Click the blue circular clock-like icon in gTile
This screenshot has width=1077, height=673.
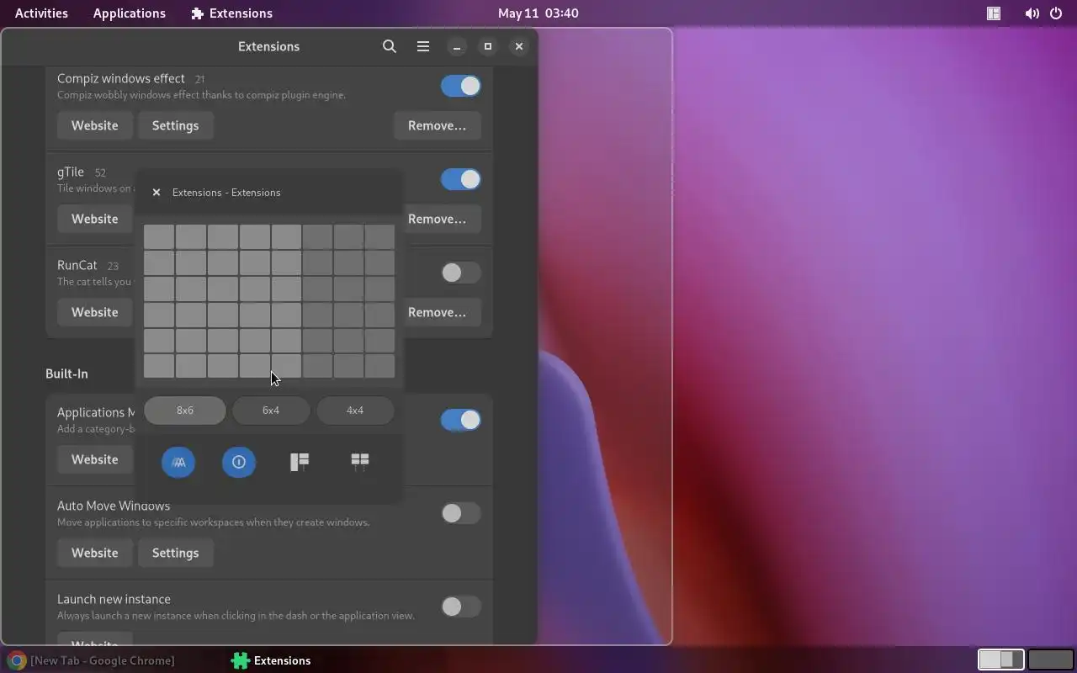239,462
